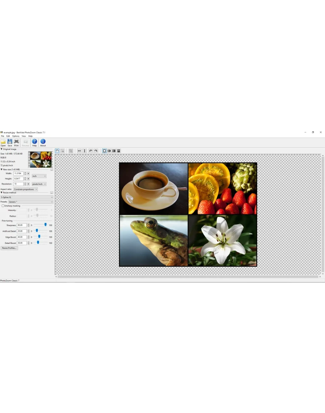
Task: Open the Constrain proportions dropdown
Action: 25,190
